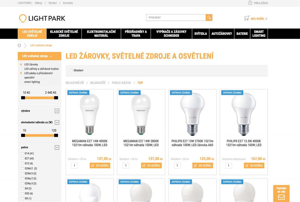Open the Kontakty link in top bar
Image resolution: width=300 pixels, height=202 pixels.
68,3
